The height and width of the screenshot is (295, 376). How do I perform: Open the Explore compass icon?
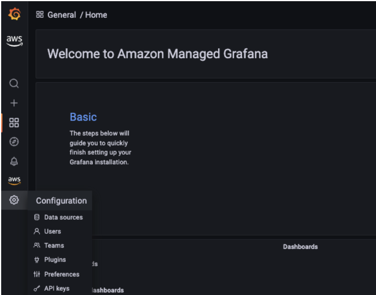[14, 142]
